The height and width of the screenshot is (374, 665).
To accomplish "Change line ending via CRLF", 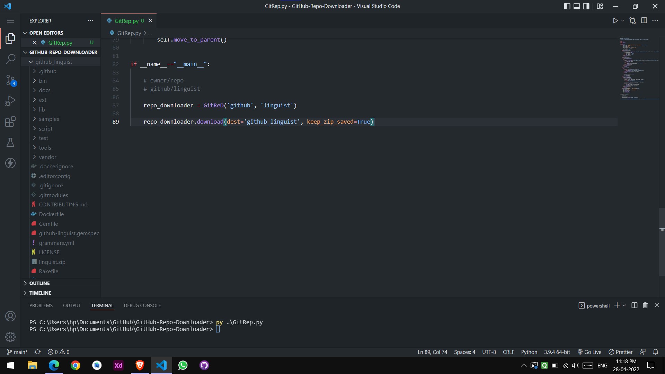I will [x=508, y=352].
